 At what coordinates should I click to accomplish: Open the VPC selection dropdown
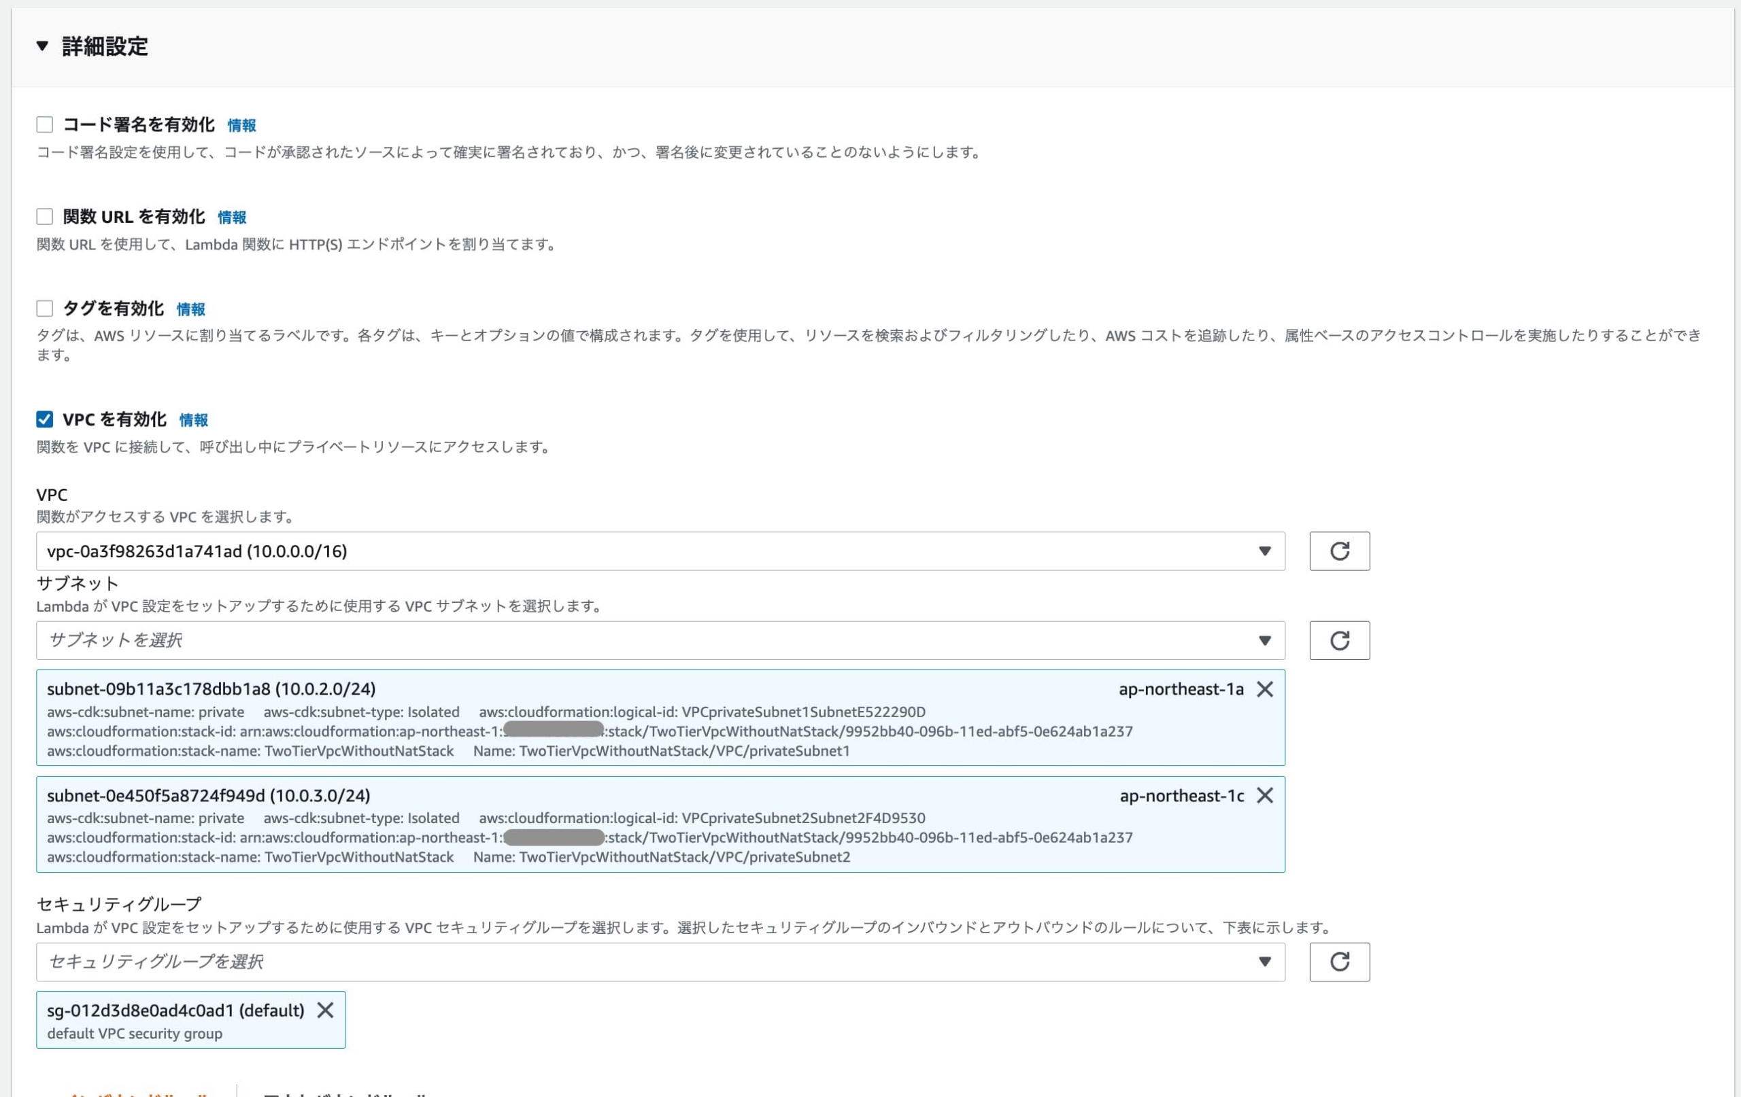(x=1264, y=551)
